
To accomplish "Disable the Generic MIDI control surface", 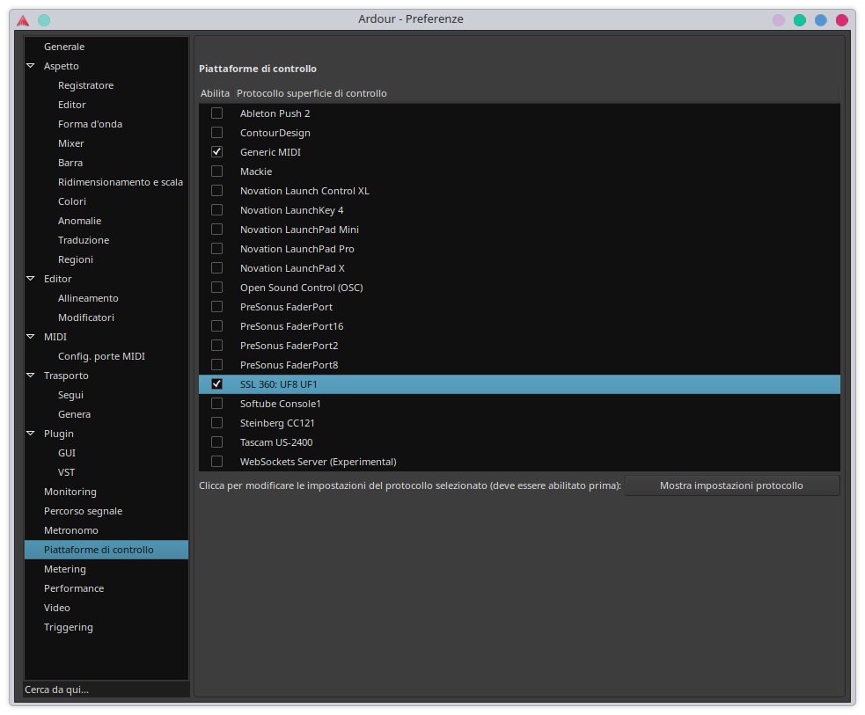I will coord(216,152).
